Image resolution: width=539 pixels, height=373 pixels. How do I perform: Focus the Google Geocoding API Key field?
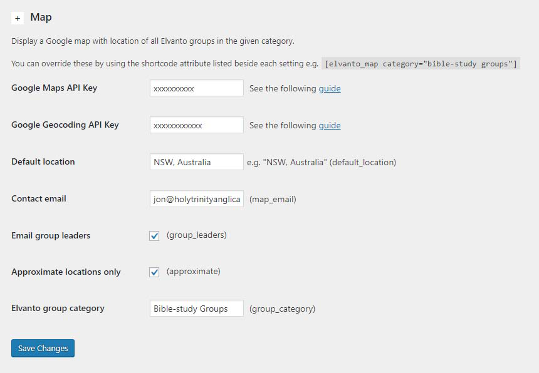[x=197, y=125]
